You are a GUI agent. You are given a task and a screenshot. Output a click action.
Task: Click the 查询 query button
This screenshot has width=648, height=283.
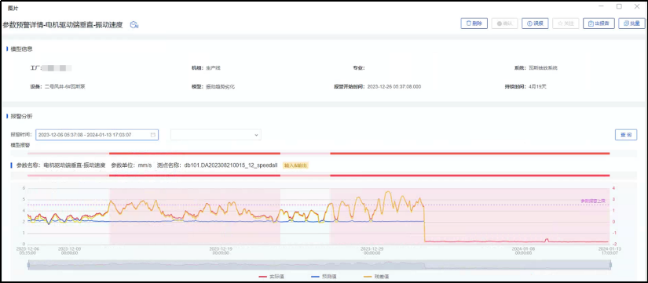pos(626,135)
